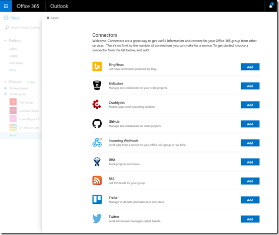Click the JIRA logo icon
The height and width of the screenshot is (235, 279).
click(x=97, y=162)
